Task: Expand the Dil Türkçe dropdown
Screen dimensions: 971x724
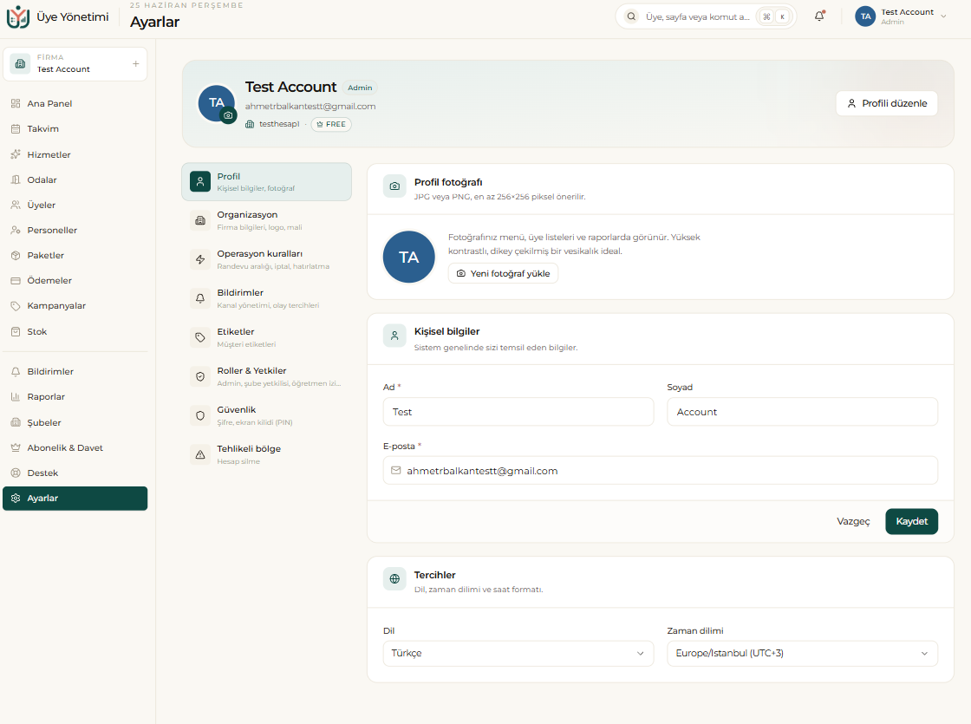Action: pos(518,654)
